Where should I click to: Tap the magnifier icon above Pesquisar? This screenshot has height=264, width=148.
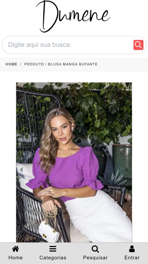[x=95, y=249]
